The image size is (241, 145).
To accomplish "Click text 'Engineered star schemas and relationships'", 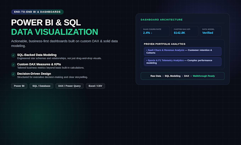I will click(42, 58).
